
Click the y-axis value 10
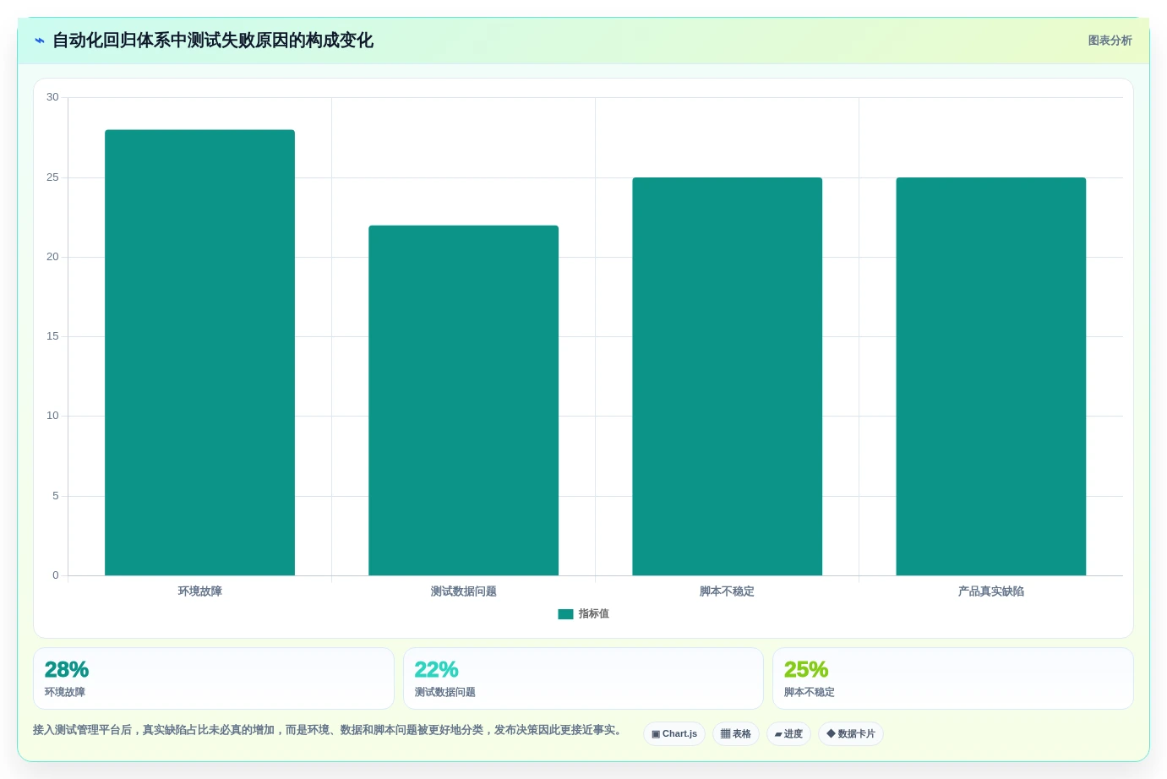(52, 416)
